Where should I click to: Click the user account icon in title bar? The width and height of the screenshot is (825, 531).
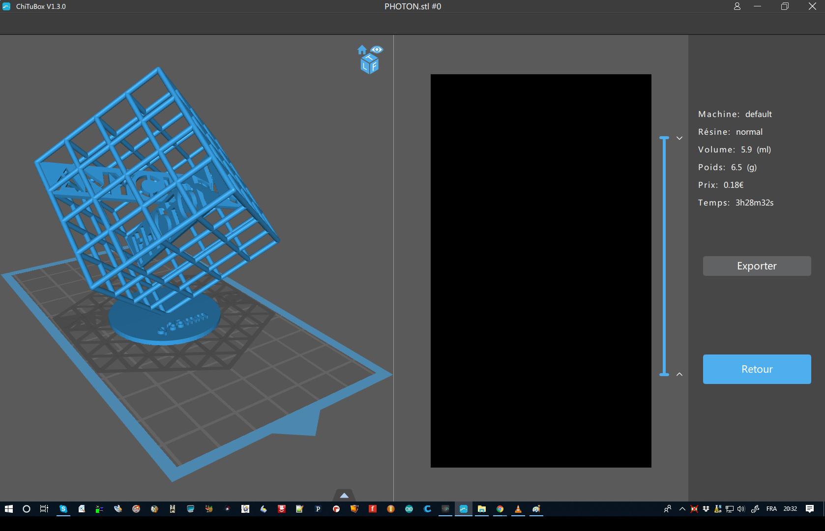point(737,6)
